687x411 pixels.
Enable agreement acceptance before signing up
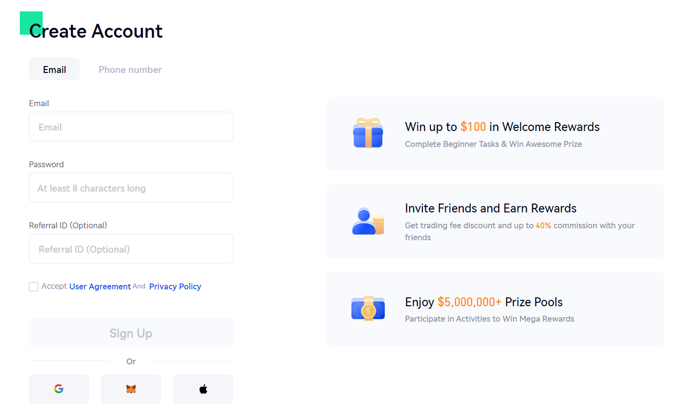(x=33, y=286)
